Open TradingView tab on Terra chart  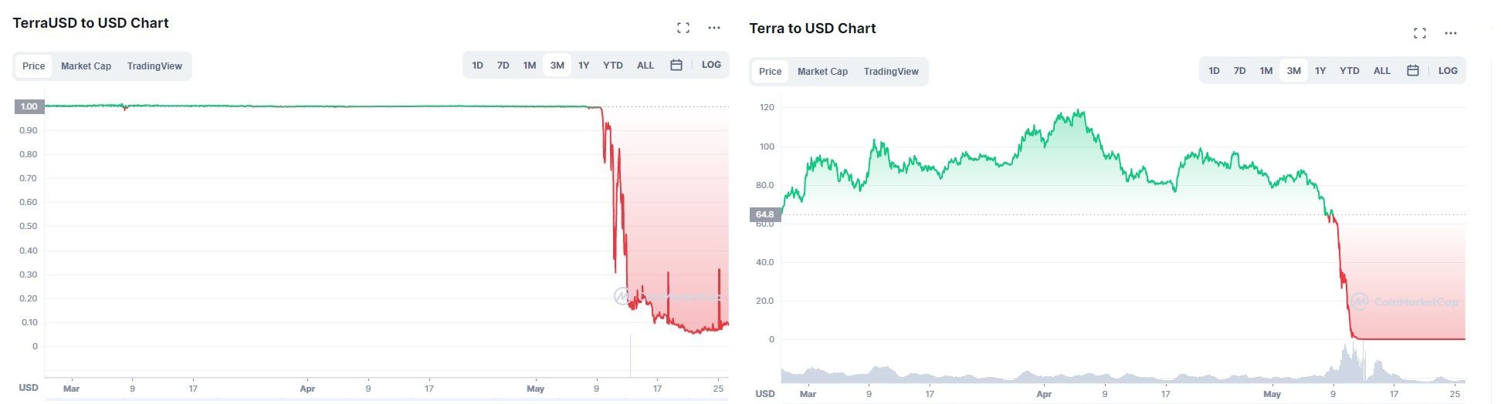tap(891, 72)
